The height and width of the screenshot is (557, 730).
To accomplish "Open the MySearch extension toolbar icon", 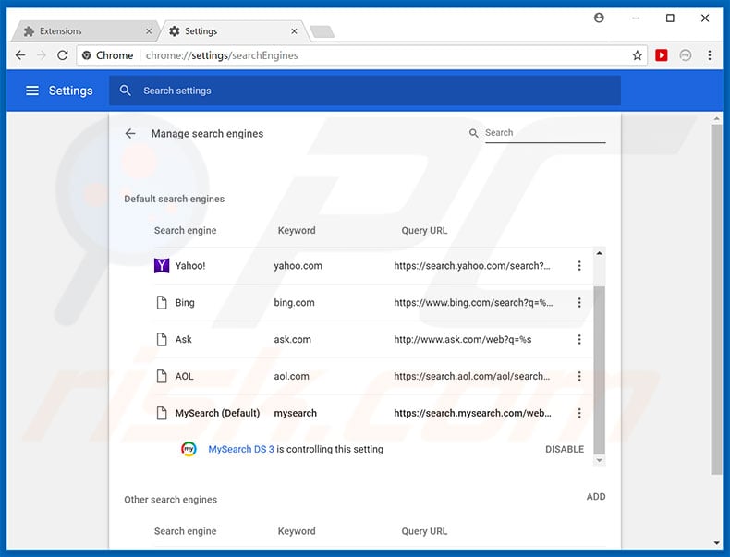I will (x=686, y=55).
